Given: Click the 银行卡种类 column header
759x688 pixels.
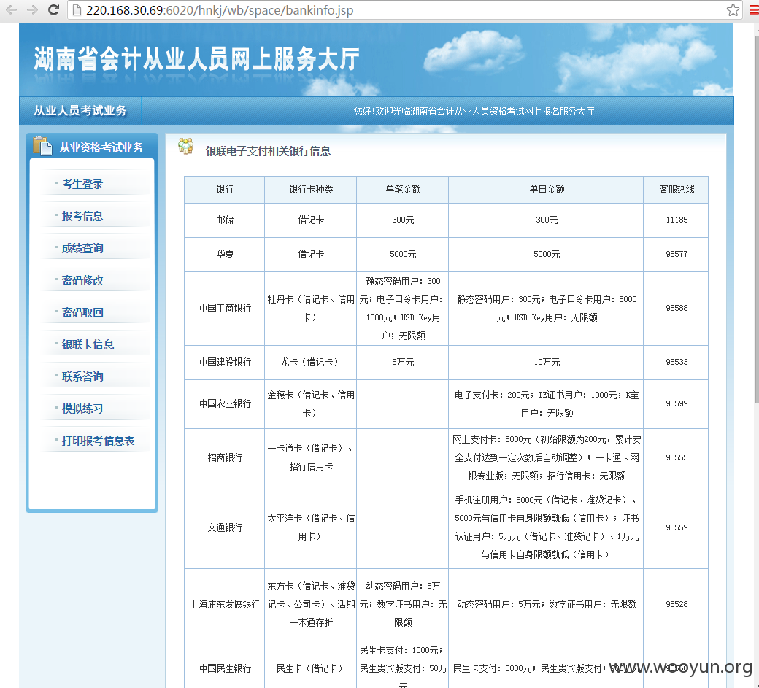Looking at the screenshot, I should pyautogui.click(x=311, y=189).
